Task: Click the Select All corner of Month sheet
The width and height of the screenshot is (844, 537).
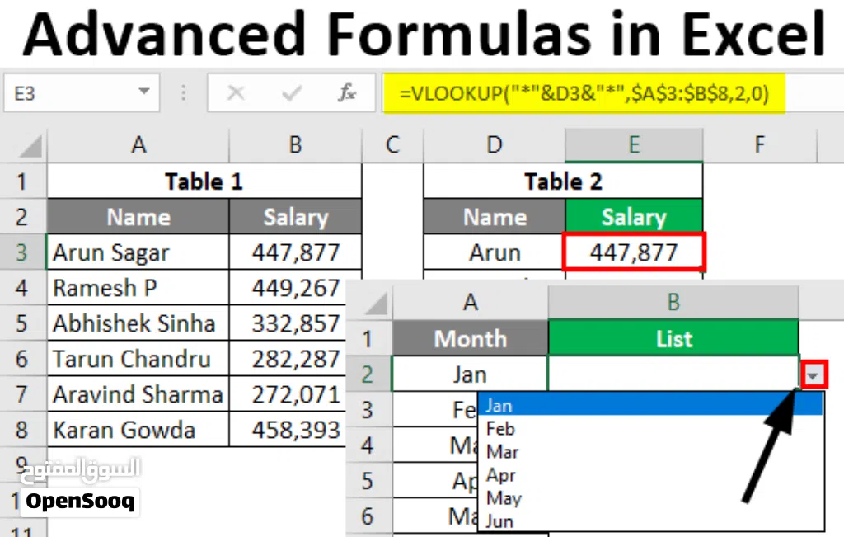Action: click(x=376, y=304)
